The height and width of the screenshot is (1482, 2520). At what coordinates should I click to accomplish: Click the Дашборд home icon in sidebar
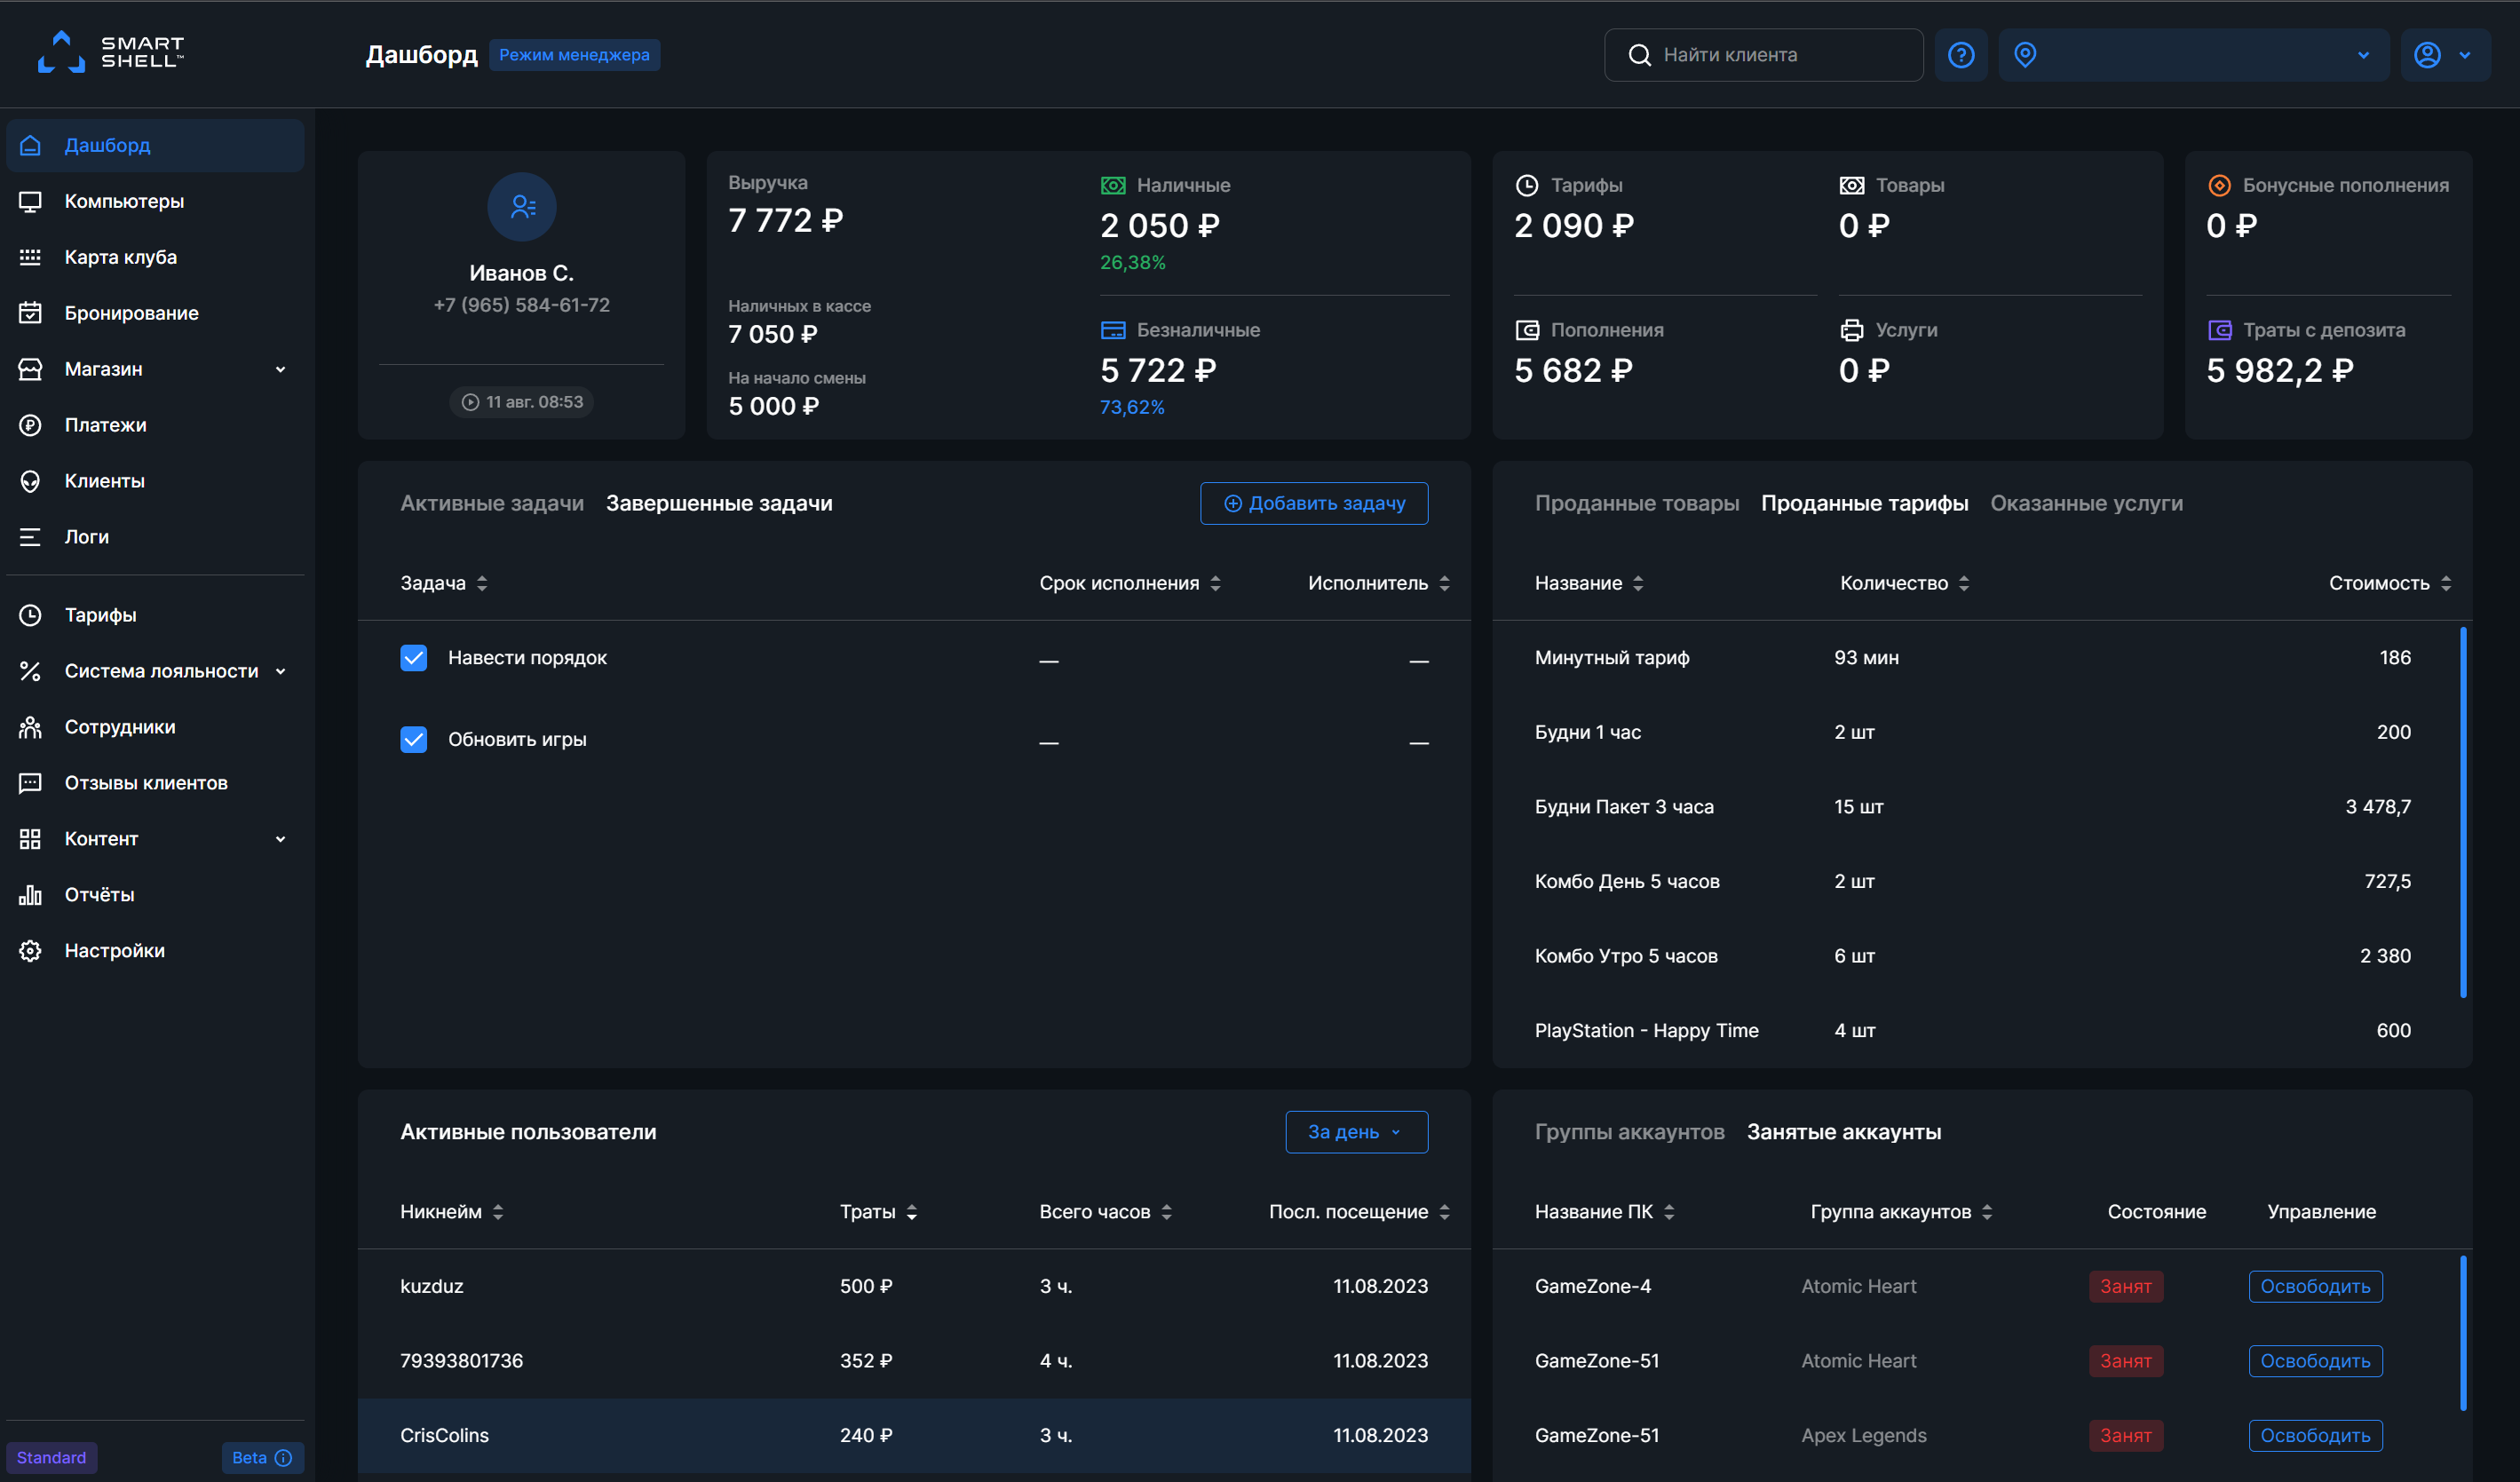pos(30,145)
